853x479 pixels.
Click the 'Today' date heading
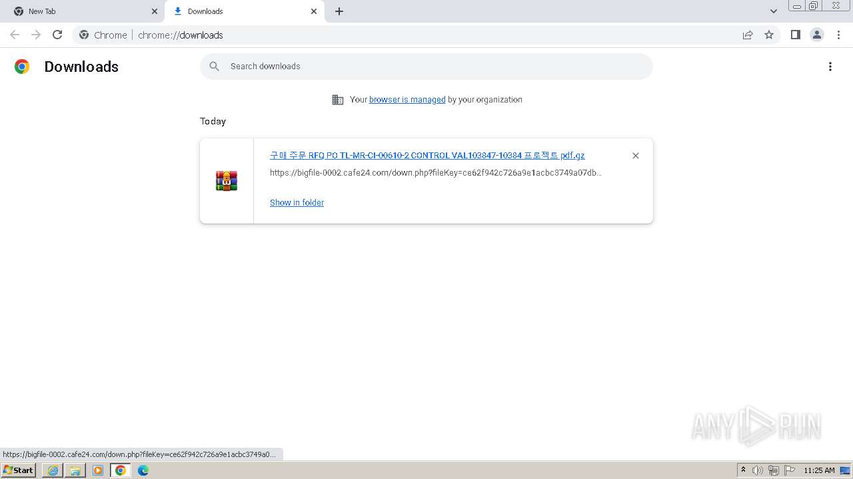213,121
